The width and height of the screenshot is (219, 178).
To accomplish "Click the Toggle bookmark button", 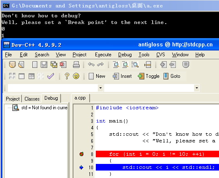I will pyautogui.click(x=148, y=76).
